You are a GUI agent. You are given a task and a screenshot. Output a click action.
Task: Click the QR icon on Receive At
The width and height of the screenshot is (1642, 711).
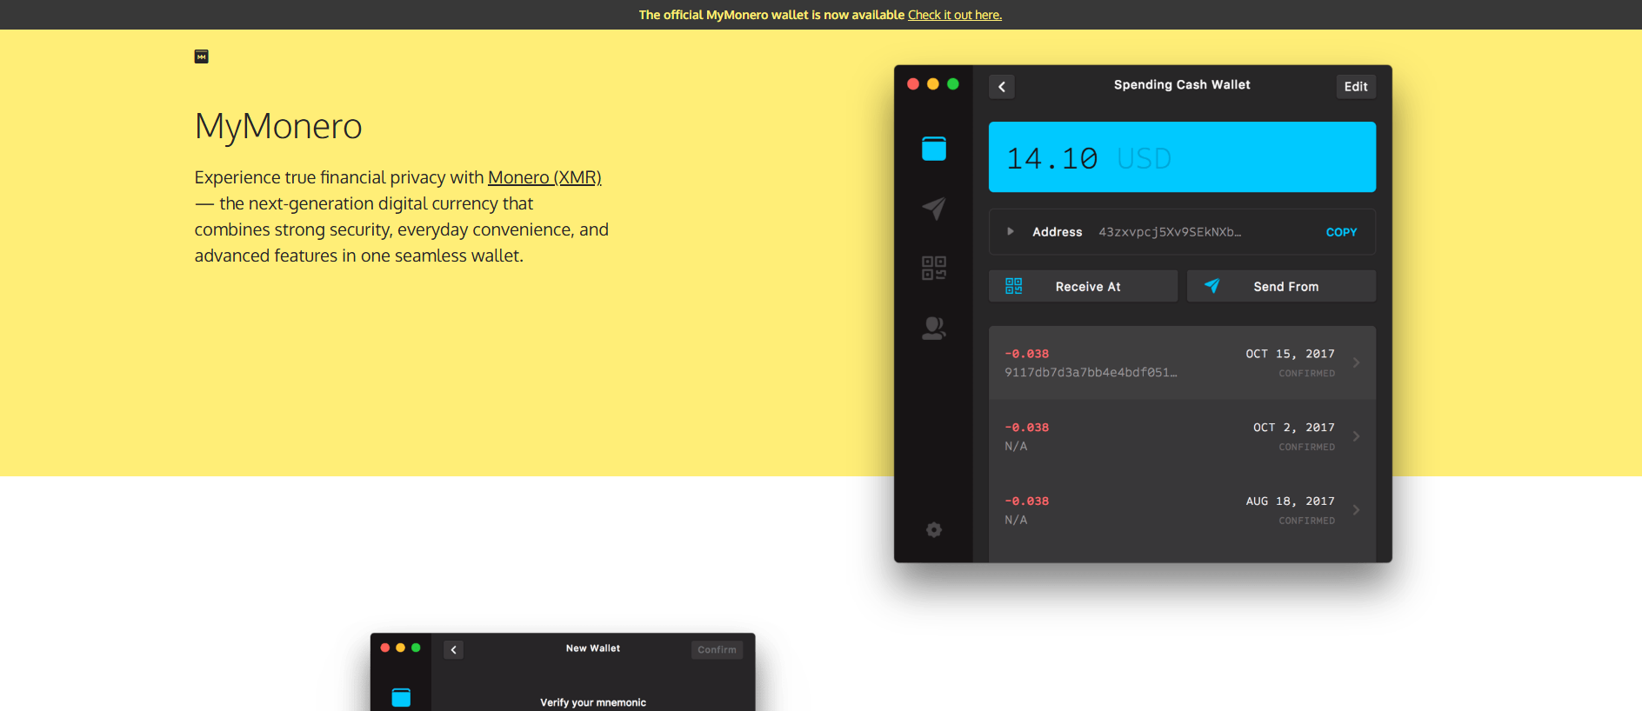1014,286
